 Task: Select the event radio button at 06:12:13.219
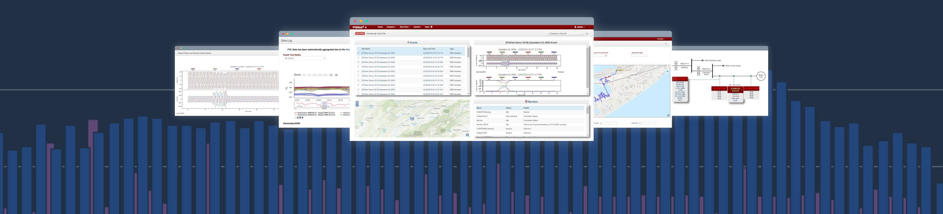359,81
